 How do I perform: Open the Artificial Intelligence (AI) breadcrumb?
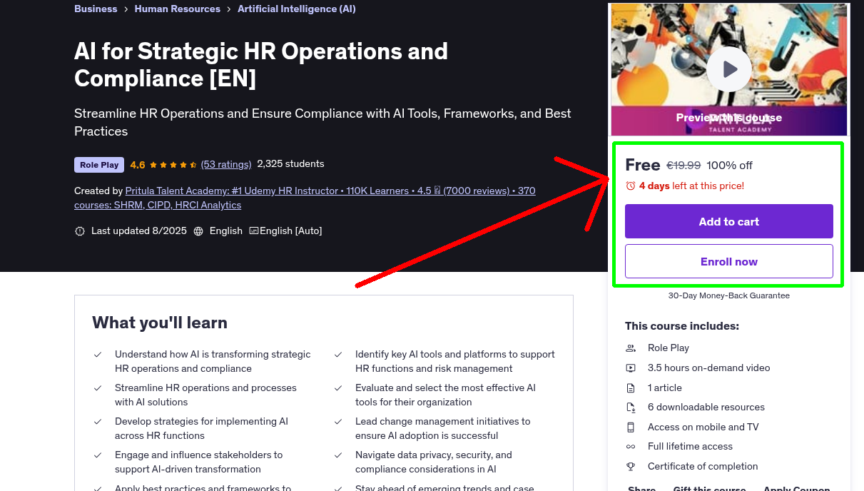pos(297,9)
